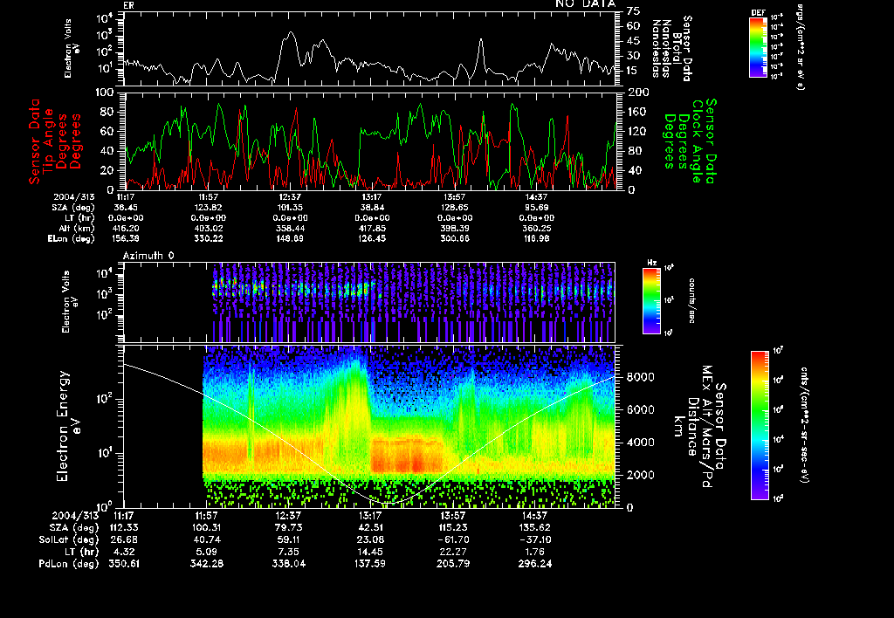Screen dimensions: 894x618
Task: Click the Azimuth 0 spectrogram panel
Action: point(369,302)
